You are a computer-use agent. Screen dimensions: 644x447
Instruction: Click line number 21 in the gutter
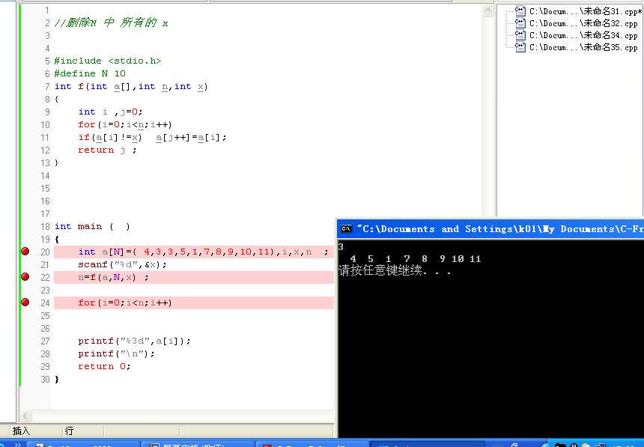pos(45,264)
